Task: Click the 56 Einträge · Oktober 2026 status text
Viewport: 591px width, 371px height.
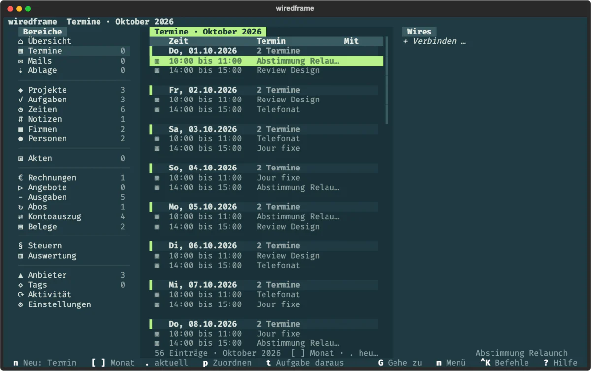Action: (218, 353)
